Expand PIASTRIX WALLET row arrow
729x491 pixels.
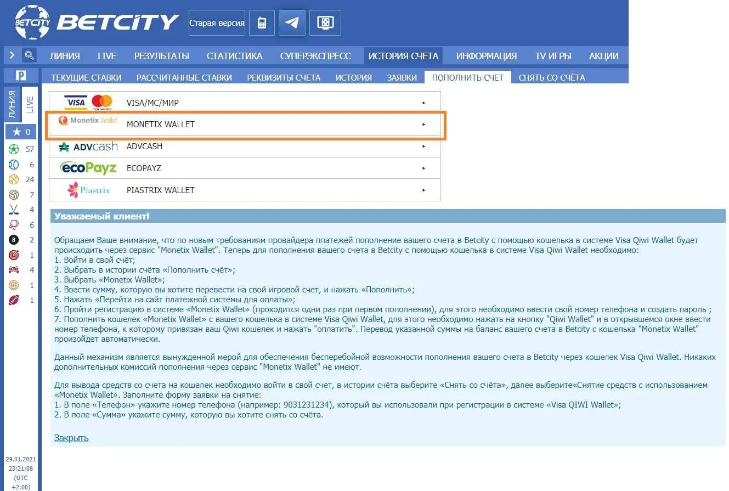[423, 190]
